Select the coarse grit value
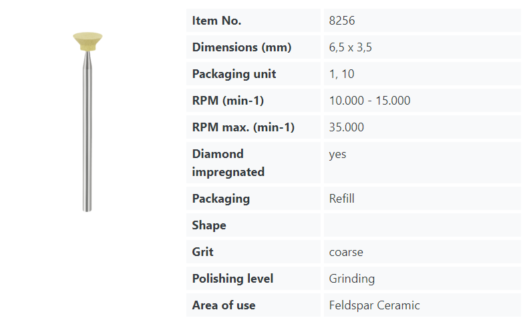This screenshot has height=324, width=527. [346, 252]
